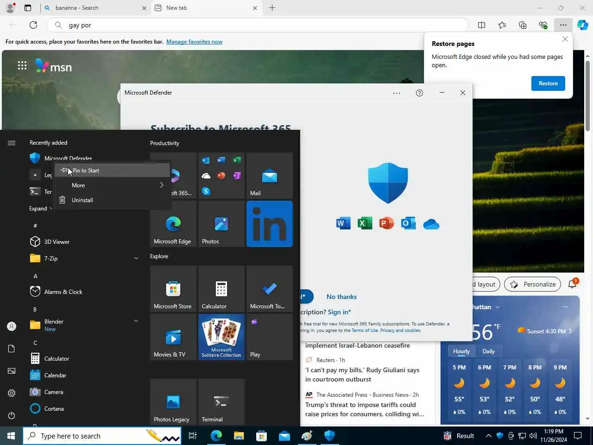Open the Play folder tile
This screenshot has height=445, width=593.
pos(270,337)
